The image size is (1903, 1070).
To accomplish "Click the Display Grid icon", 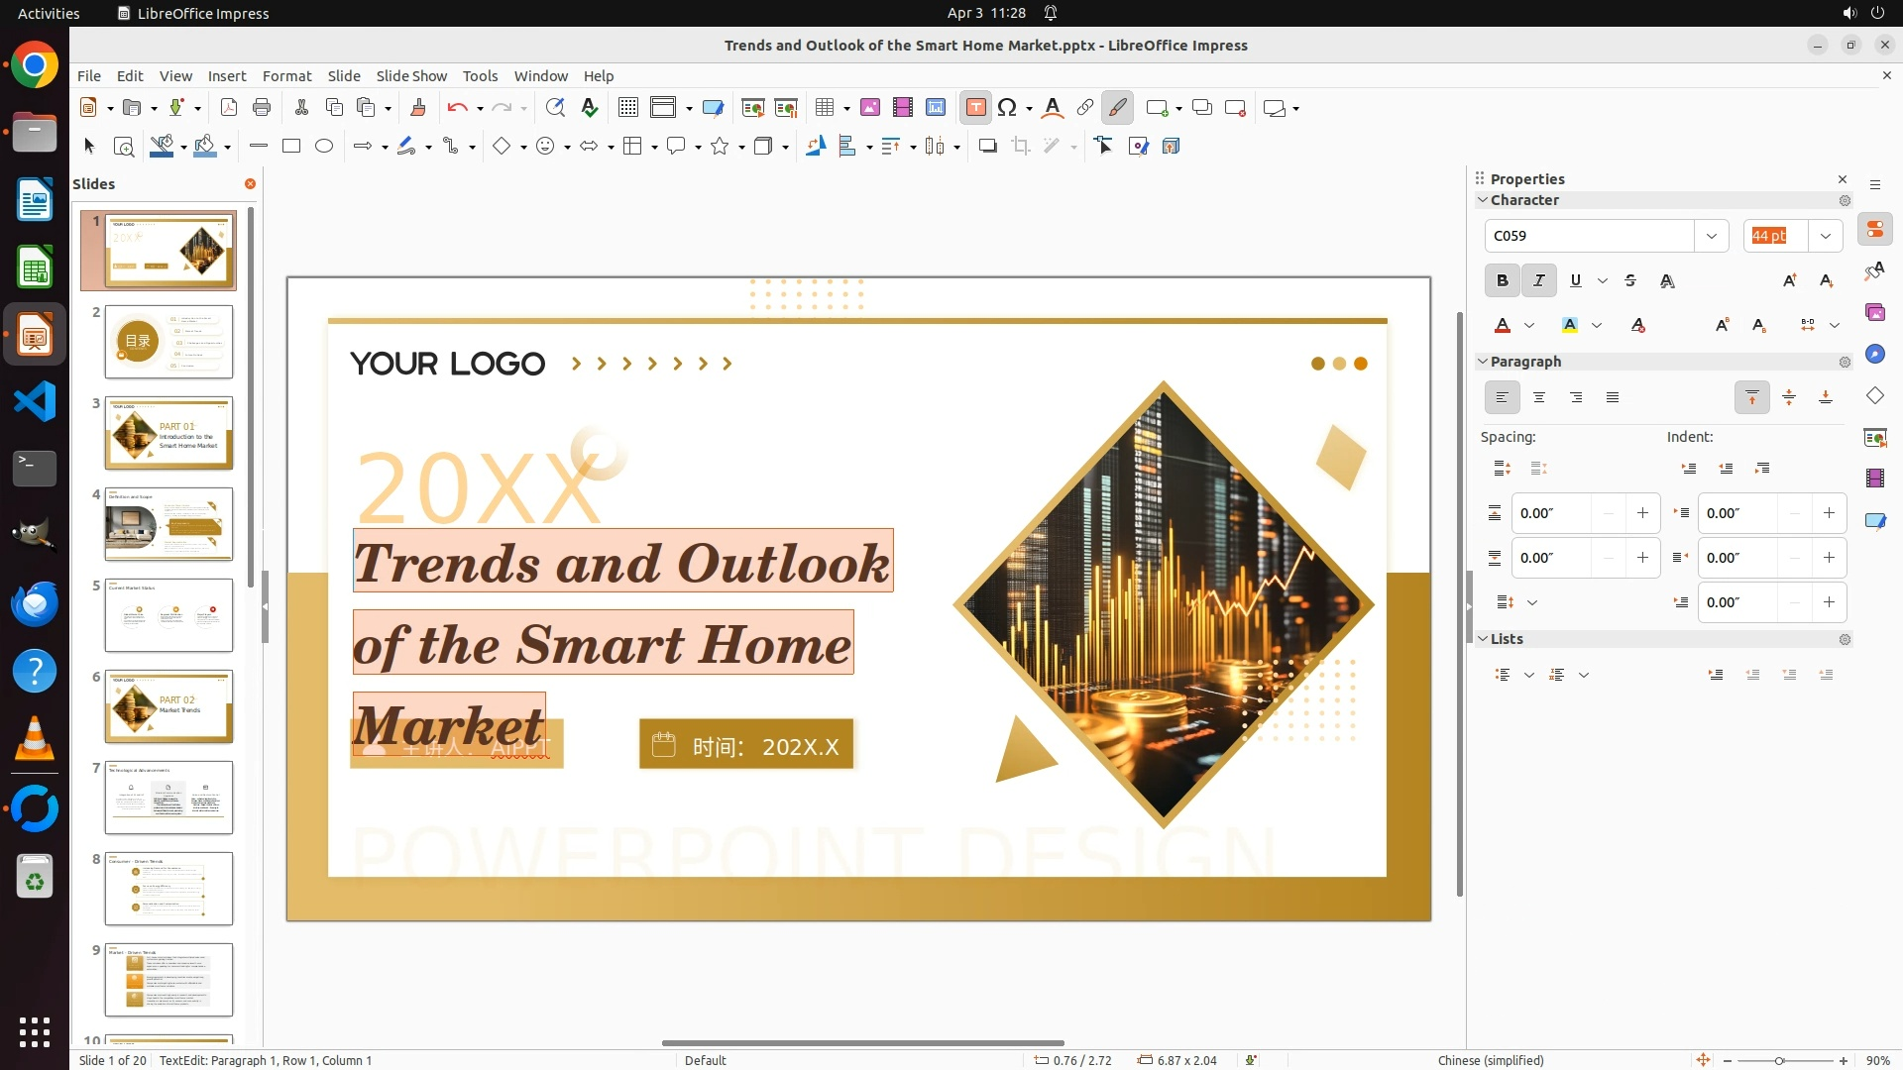I will tap(627, 108).
